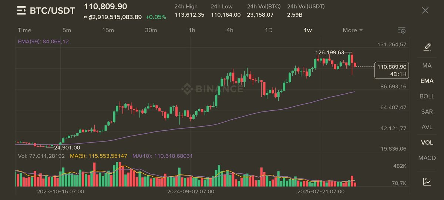Click the 24h High value 113,612.35

(x=189, y=15)
